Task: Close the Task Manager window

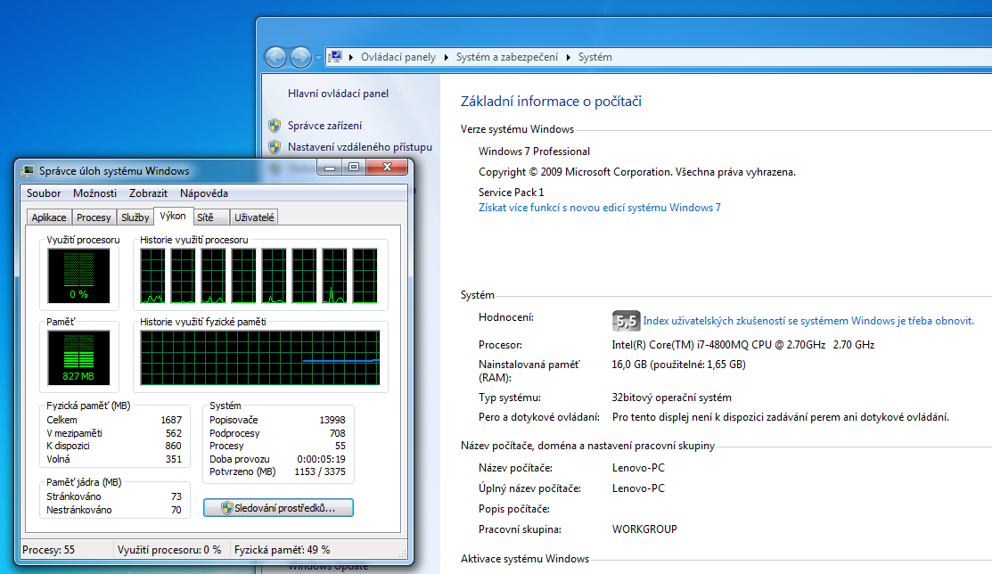Action: point(387,167)
